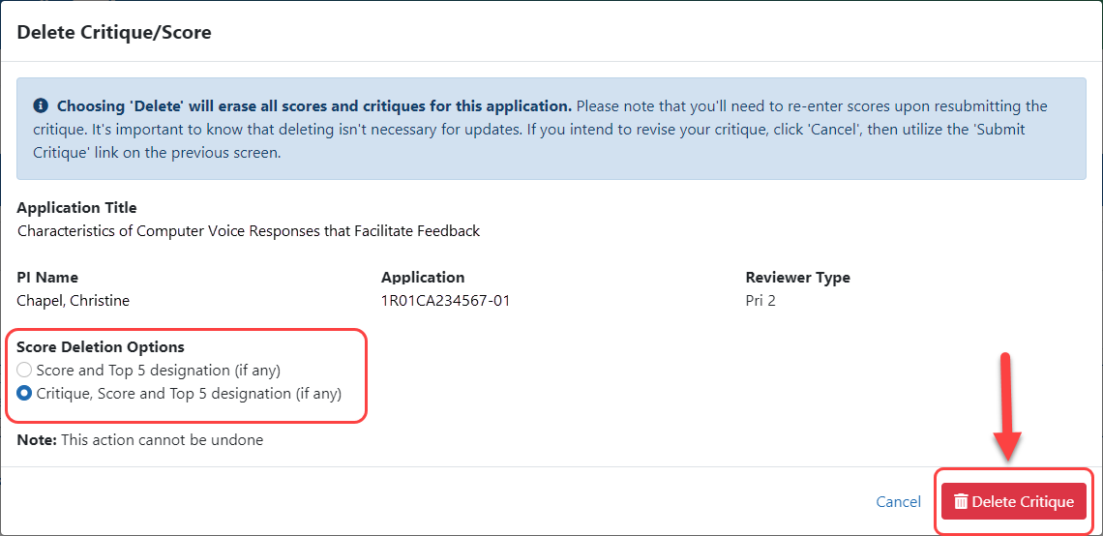Click the 'Application' column label
The image size is (1103, 536).
click(423, 277)
